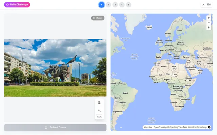Click the star icon in Daily Challenge badge
217x135 pixels.
click(7, 5)
